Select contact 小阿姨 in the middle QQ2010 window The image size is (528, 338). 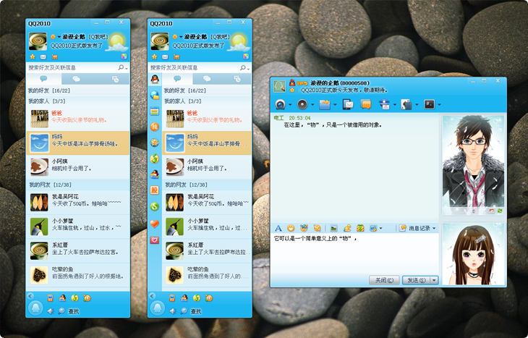click(x=207, y=166)
